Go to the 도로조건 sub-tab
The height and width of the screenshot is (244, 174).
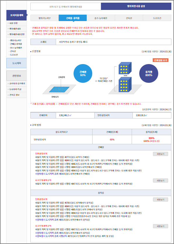pos(157,18)
